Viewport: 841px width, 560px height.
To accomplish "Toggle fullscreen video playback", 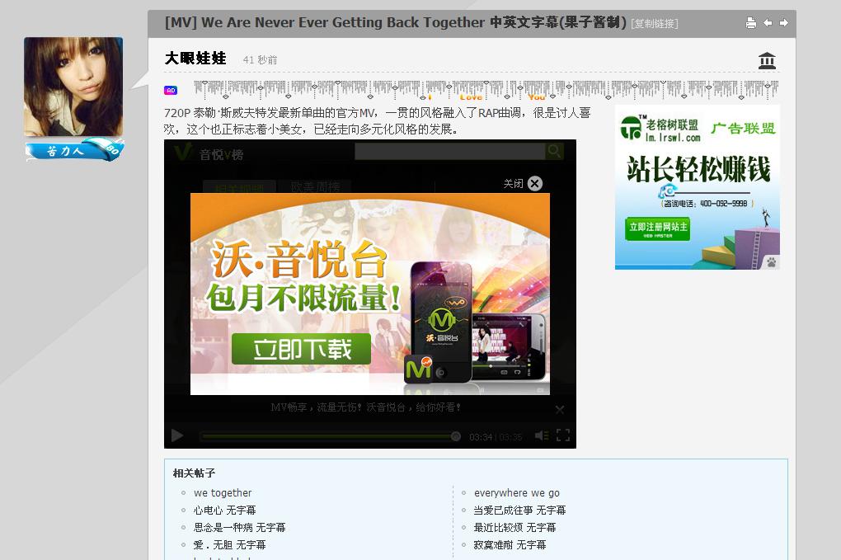I will 562,435.
